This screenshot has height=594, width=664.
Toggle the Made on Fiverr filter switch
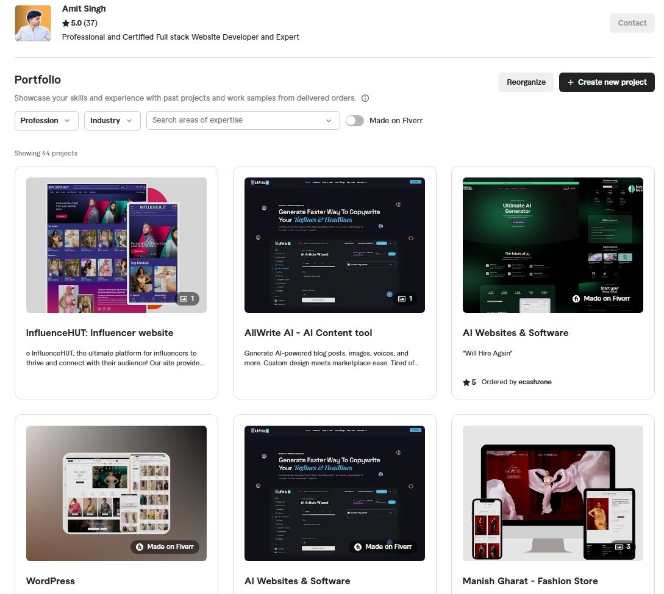(355, 120)
